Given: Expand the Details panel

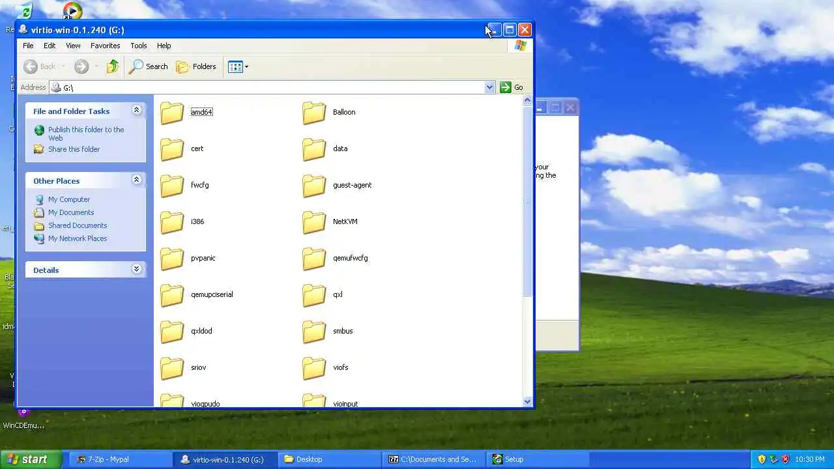Looking at the screenshot, I should 136,270.
